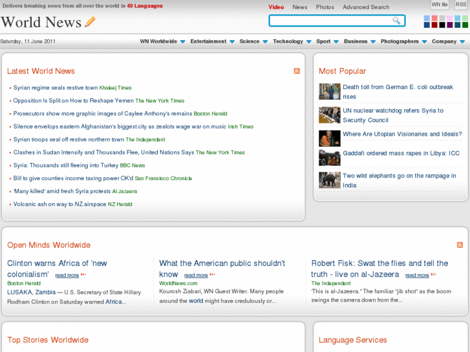470x352 pixels.
Task: Open thumbnail for German E. coli outbreak story
Action: pos(329,91)
